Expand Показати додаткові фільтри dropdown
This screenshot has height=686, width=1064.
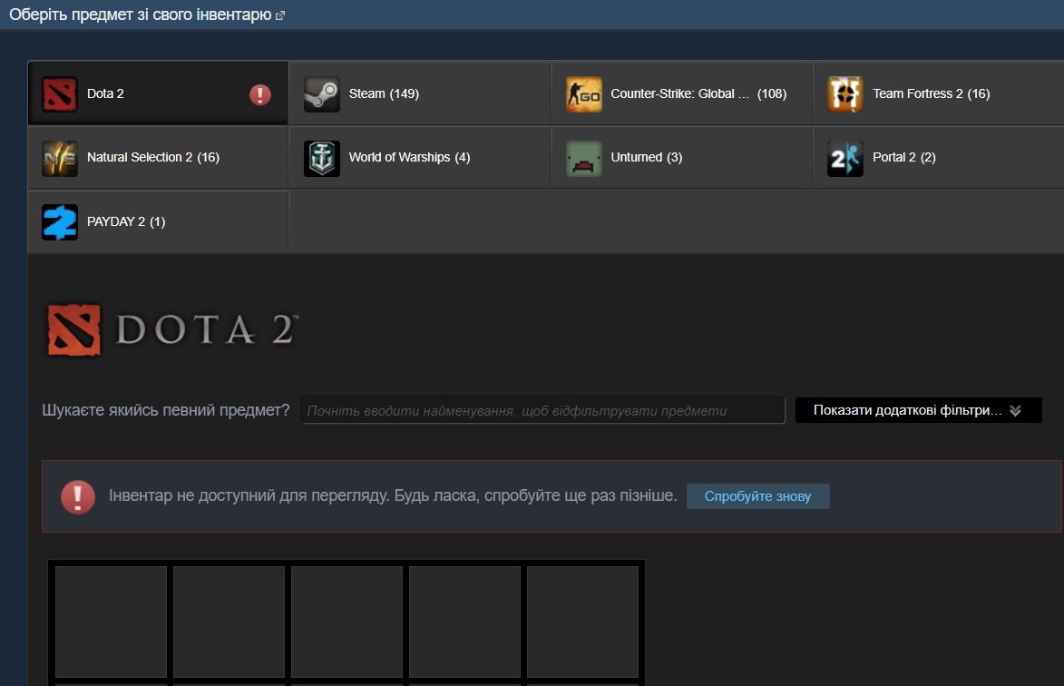[x=918, y=410]
